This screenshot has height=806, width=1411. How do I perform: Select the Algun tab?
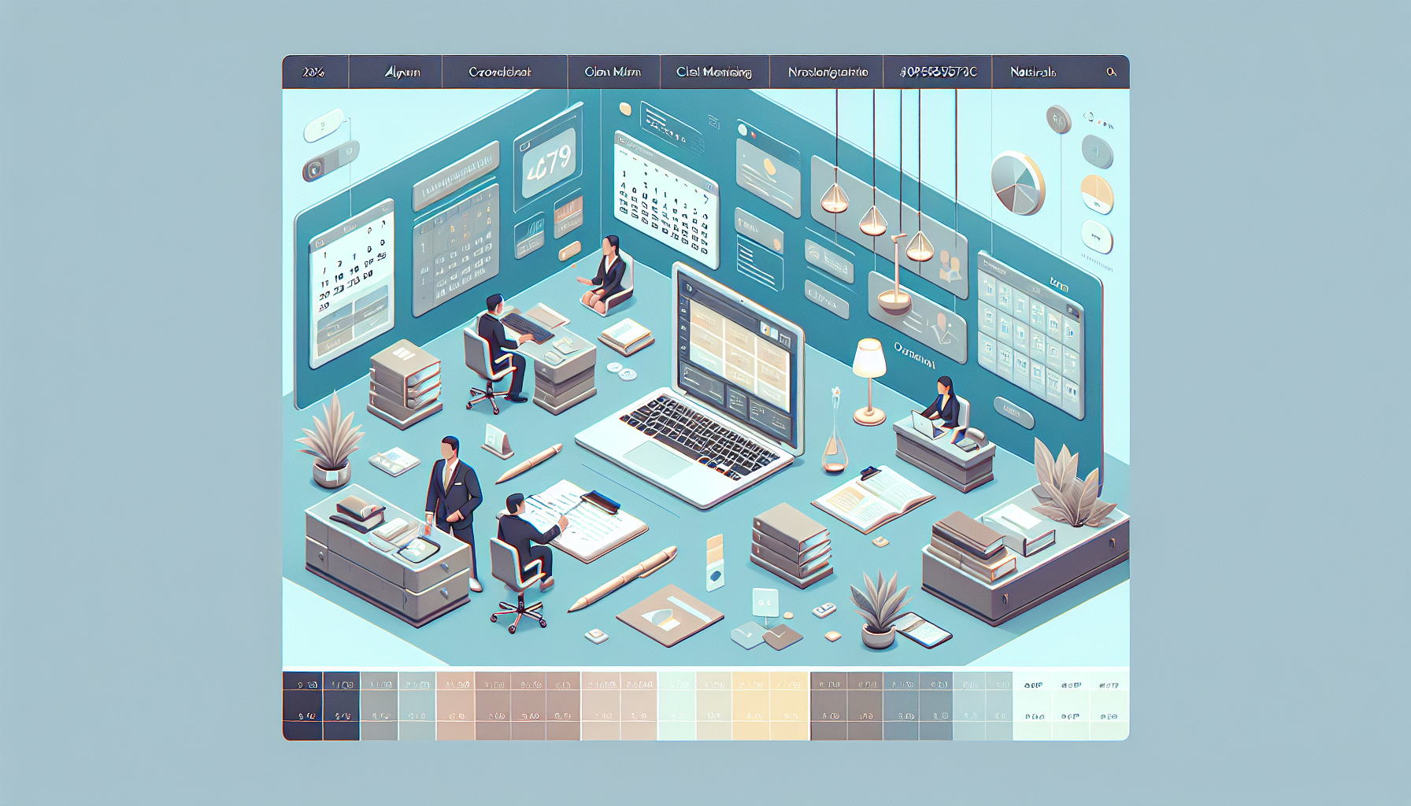(402, 72)
